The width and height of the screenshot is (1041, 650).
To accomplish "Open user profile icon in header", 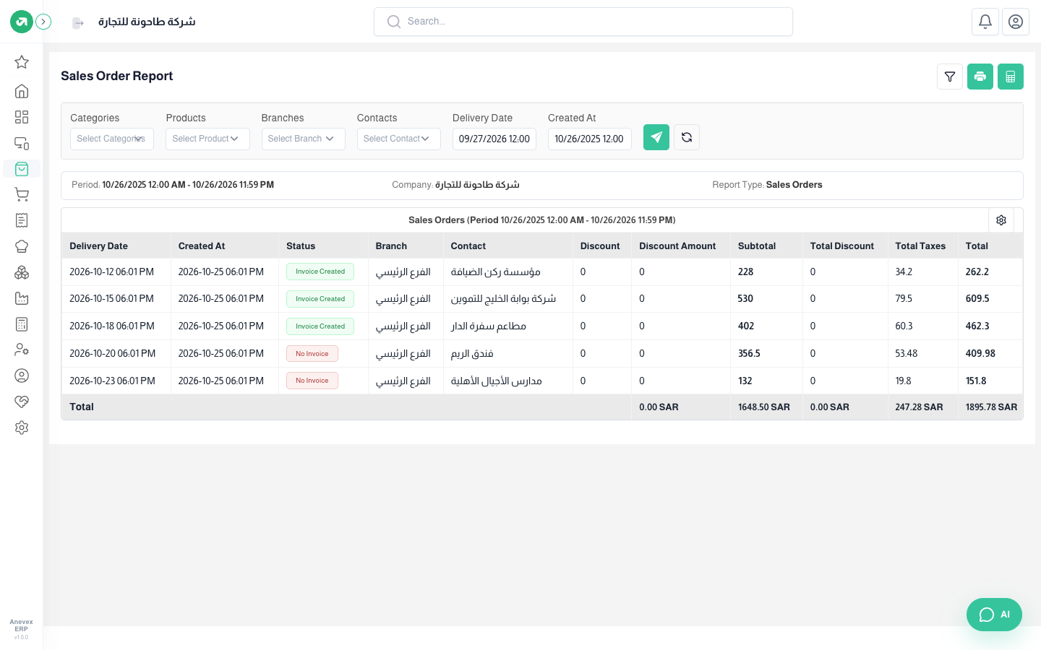I will coord(1016,22).
